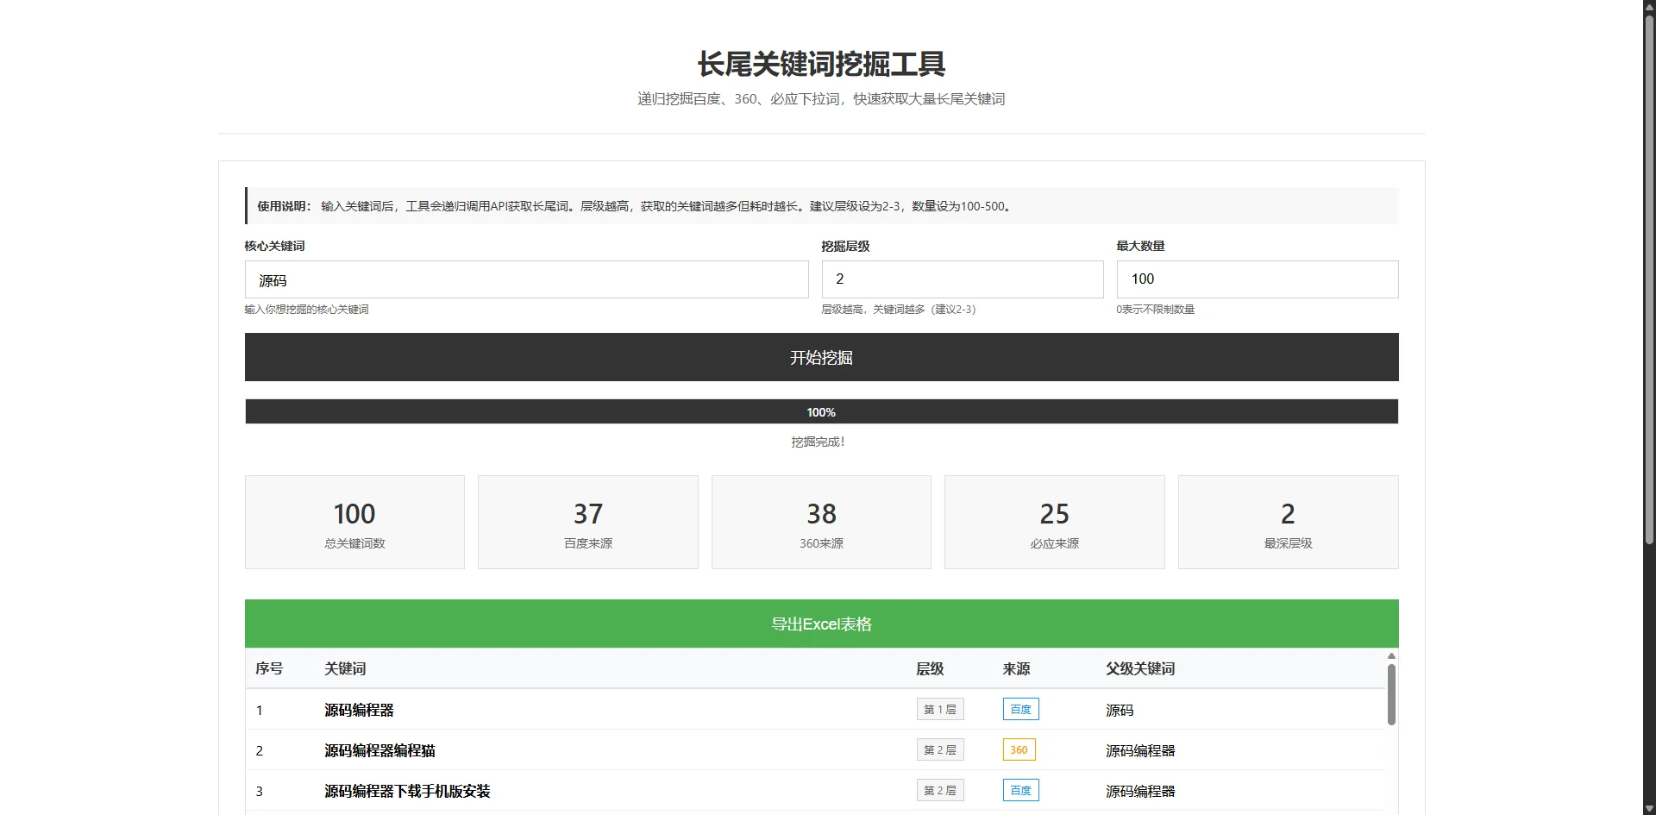Select keyword 源码编程器编程猫 in the table
The height and width of the screenshot is (815, 1656).
pyautogui.click(x=379, y=750)
